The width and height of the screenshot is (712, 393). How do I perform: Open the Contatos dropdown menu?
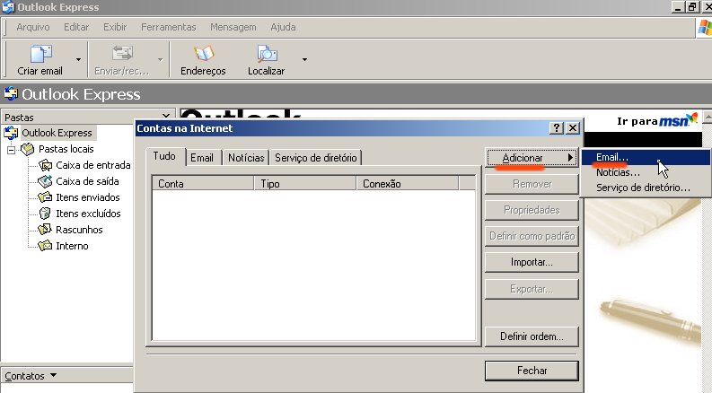[31, 376]
